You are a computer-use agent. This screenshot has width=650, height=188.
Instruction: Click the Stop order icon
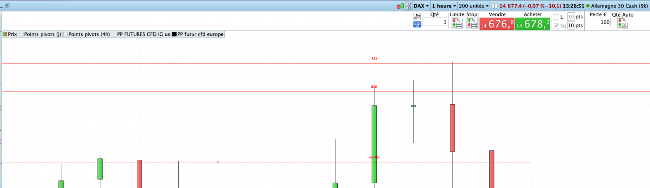(472, 23)
